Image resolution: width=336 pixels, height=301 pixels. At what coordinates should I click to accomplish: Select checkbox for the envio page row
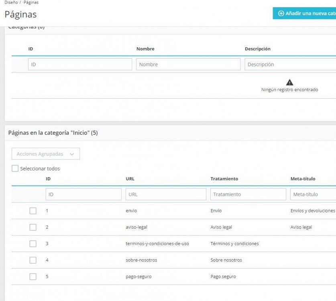click(33, 211)
